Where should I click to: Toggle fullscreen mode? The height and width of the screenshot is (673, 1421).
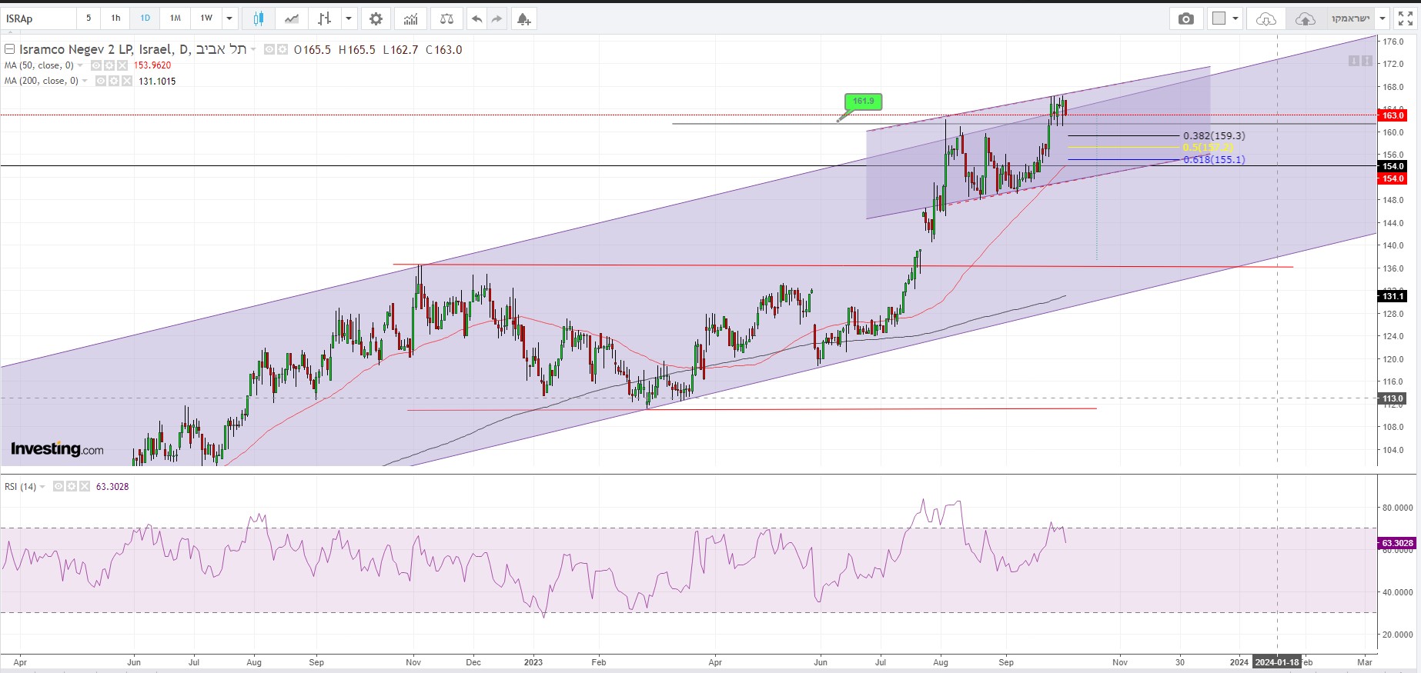[1405, 18]
